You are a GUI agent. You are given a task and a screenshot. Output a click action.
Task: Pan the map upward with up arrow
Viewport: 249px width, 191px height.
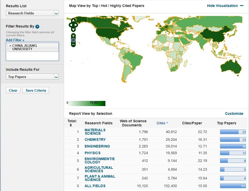click(73, 20)
